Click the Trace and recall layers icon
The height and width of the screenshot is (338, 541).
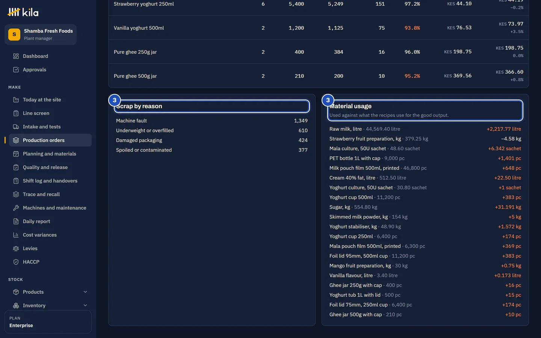tap(16, 194)
